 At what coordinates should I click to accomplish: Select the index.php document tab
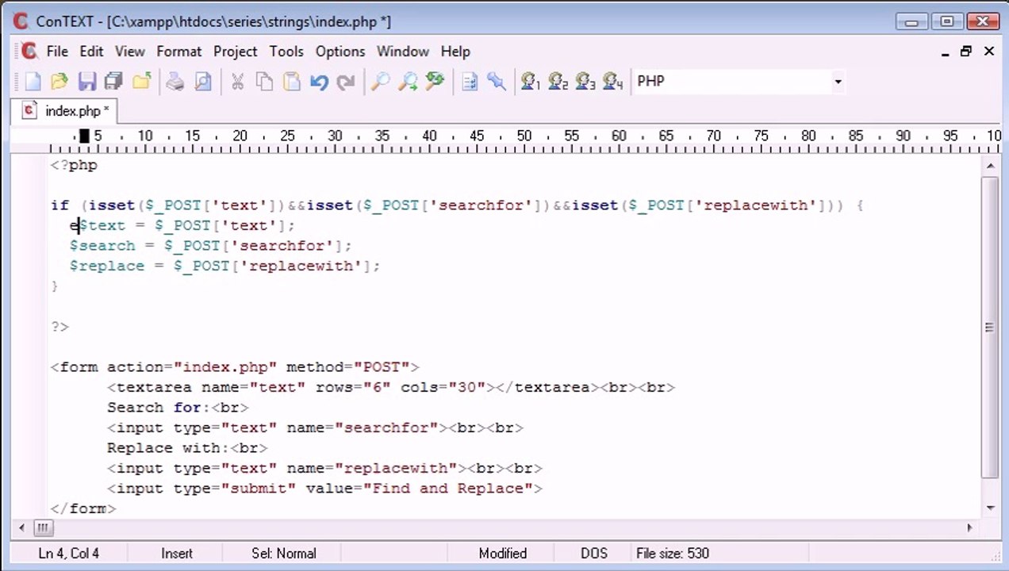pos(65,111)
